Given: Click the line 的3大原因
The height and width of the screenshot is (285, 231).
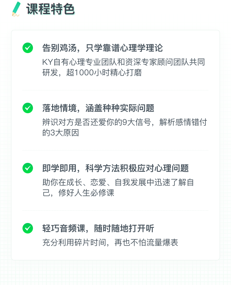Looking at the screenshot, I should click(61, 133).
